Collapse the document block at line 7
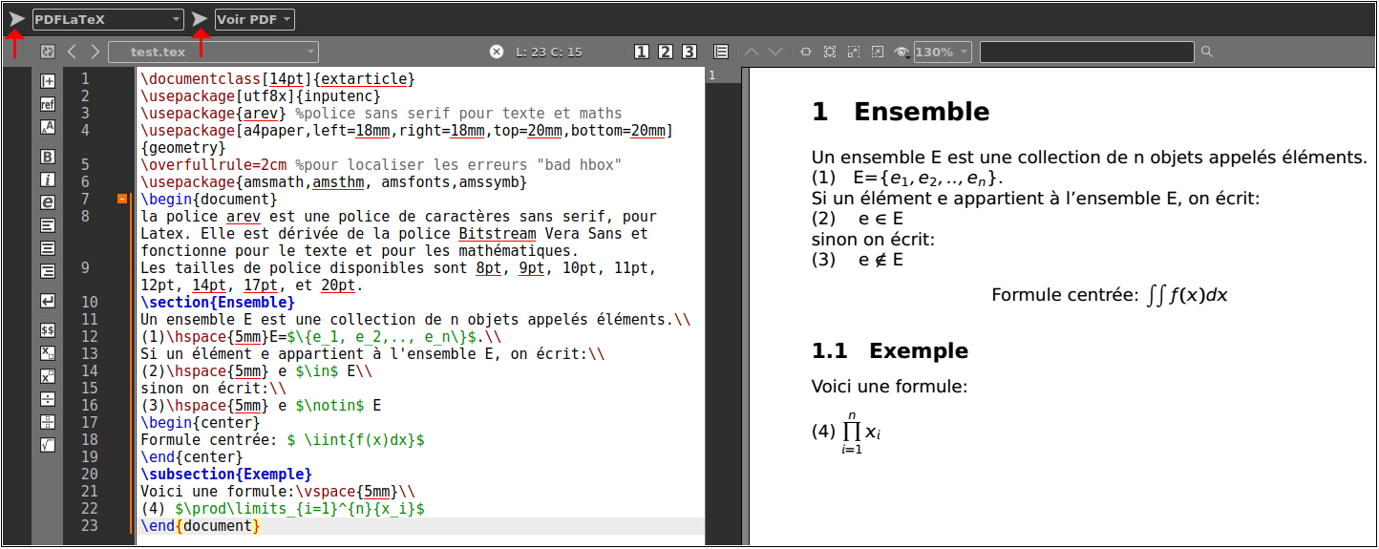Viewport: 1379px width, 549px height. click(x=122, y=200)
